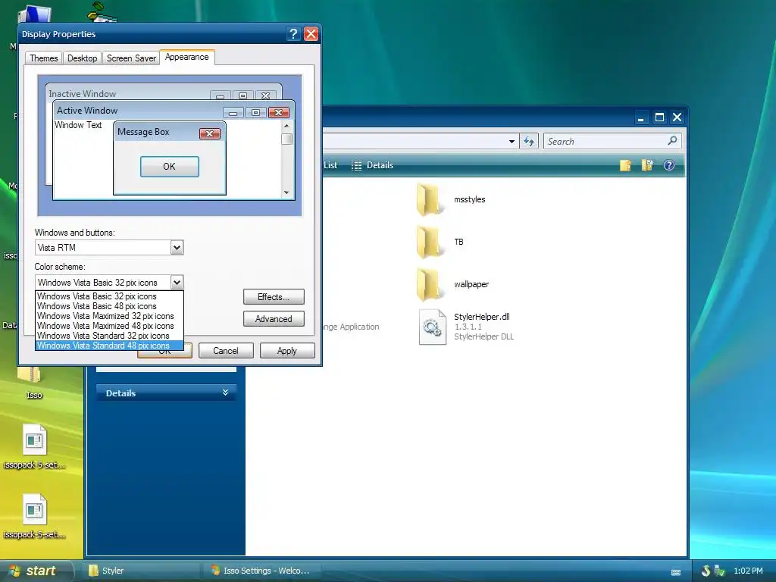Click the green tray icon beside clock
Screen dimensions: 776x582
click(720, 571)
